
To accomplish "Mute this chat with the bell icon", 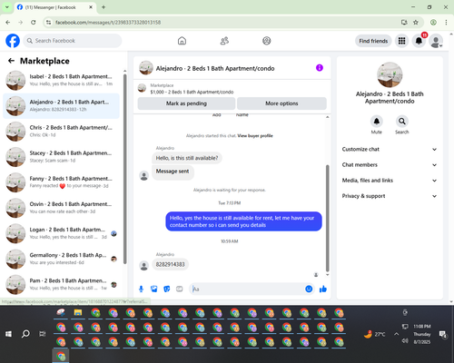I will (377, 122).
